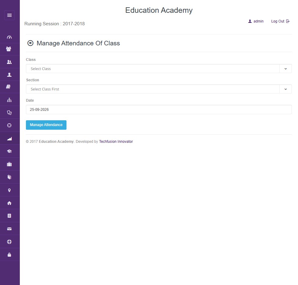
Task: Open the lifebuoy support sidebar icon
Action: tap(9, 242)
